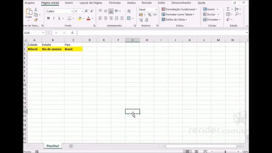The image size is (272, 153).
Task: Open the Layout da Página tab
Action: 91,3
